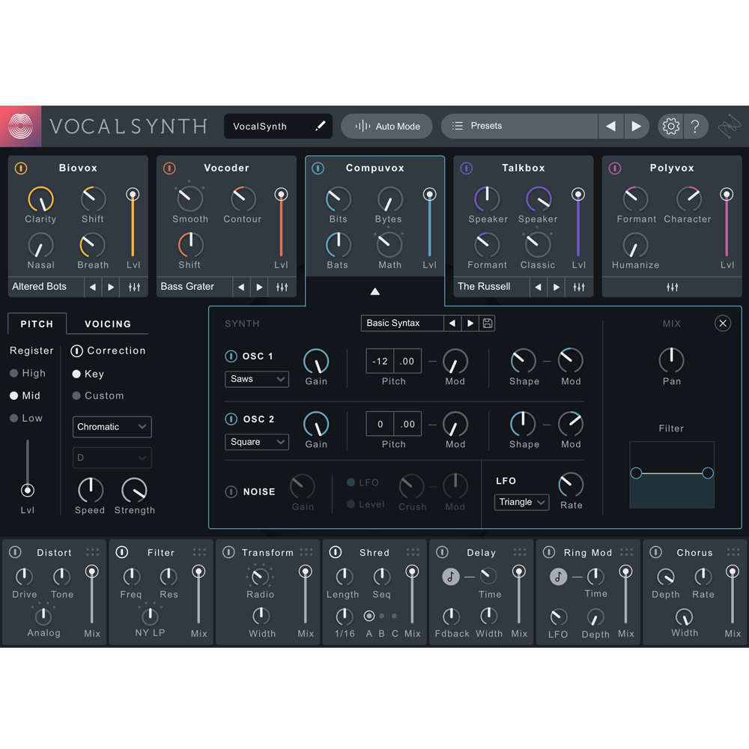Switch to the PITCH tab
Screen dimensions: 749x749
[37, 324]
